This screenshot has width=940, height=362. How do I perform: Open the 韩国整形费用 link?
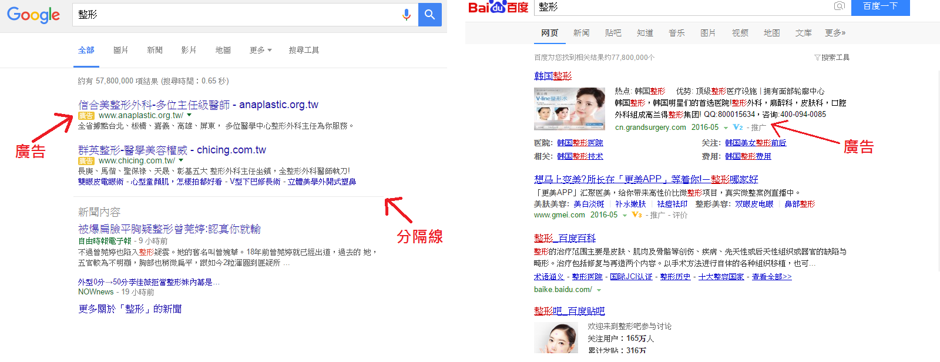pyautogui.click(x=748, y=156)
